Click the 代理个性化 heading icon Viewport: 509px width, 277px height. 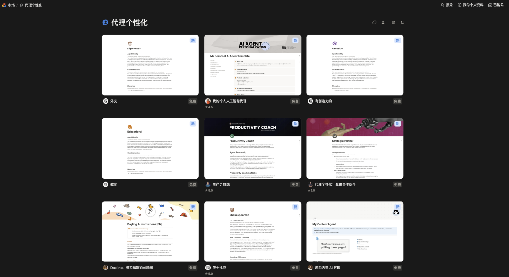[105, 23]
